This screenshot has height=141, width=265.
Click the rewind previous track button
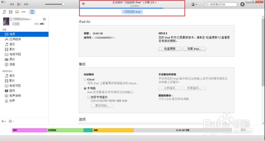[x=12, y=4]
